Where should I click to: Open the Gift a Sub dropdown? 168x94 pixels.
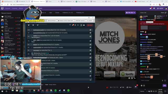[130, 13]
